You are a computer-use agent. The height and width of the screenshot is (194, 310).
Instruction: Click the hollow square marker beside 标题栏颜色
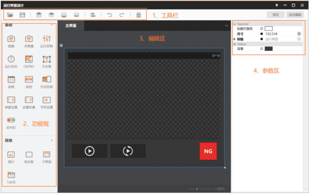[x=262, y=29]
